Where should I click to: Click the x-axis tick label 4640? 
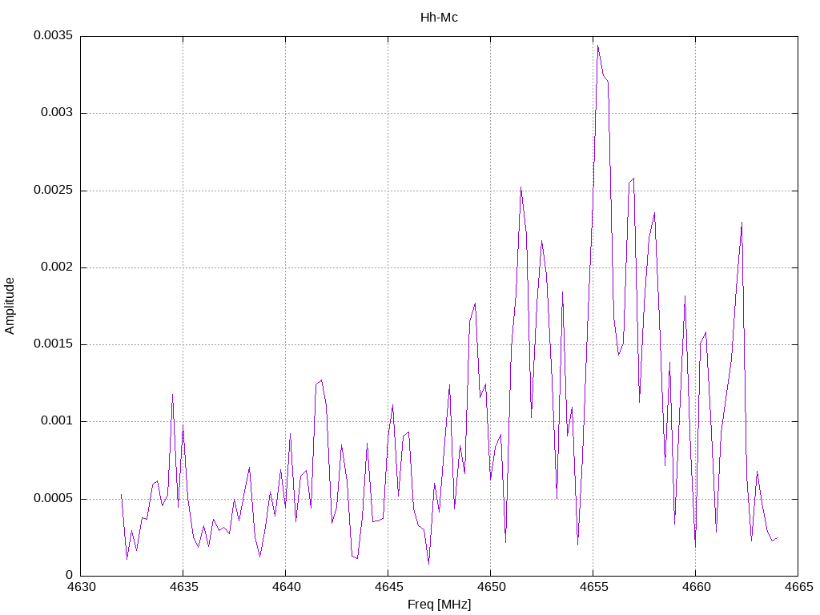click(286, 587)
